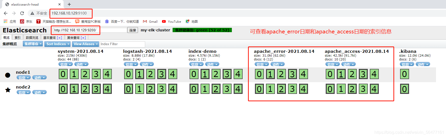Screen dimensions: 446x137
Task: Open 信息 dropdown for .kibana index
Action: pos(407,64)
